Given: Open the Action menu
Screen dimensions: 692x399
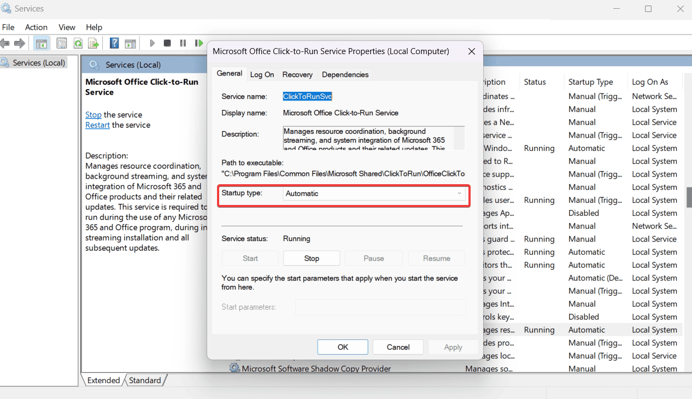Looking at the screenshot, I should pyautogui.click(x=36, y=27).
